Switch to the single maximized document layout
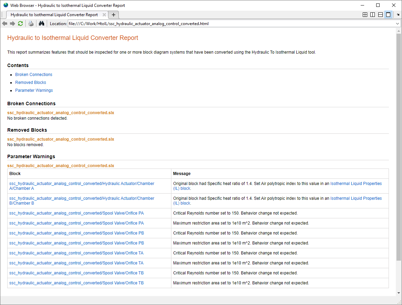This screenshot has width=402, height=305. [388, 15]
